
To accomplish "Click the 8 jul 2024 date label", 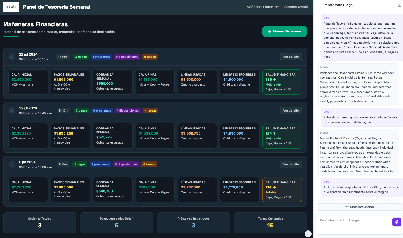I will (x=27, y=162).
